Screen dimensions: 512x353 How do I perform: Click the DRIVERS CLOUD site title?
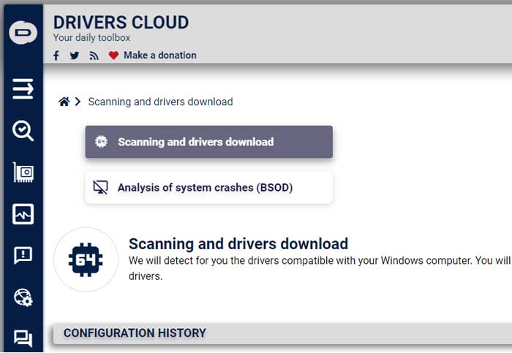pos(121,23)
